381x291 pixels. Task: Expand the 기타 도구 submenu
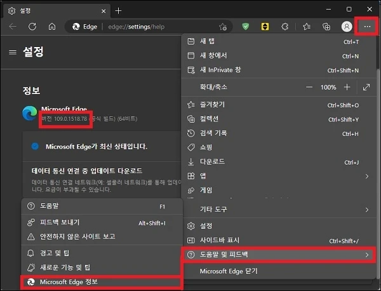[279, 209]
